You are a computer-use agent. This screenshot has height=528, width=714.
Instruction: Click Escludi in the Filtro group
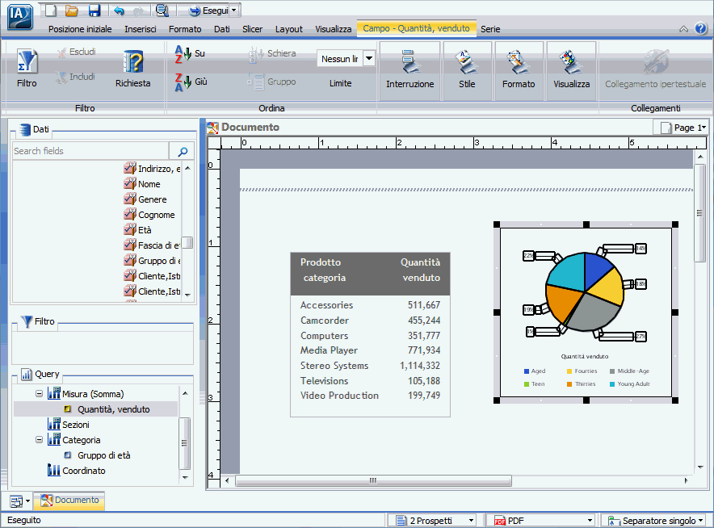[x=77, y=52]
